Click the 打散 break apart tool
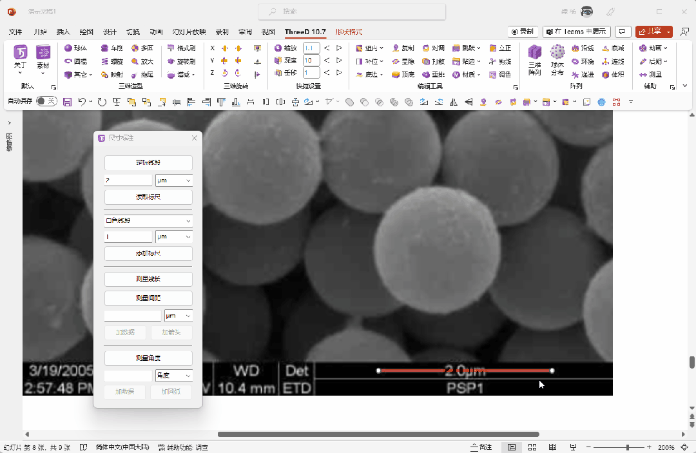696x453 pixels. coord(433,61)
